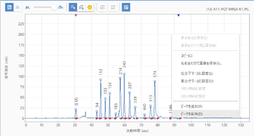Click the x-axis tick value 50
The height and width of the screenshot is (136, 254).
tap(108, 125)
